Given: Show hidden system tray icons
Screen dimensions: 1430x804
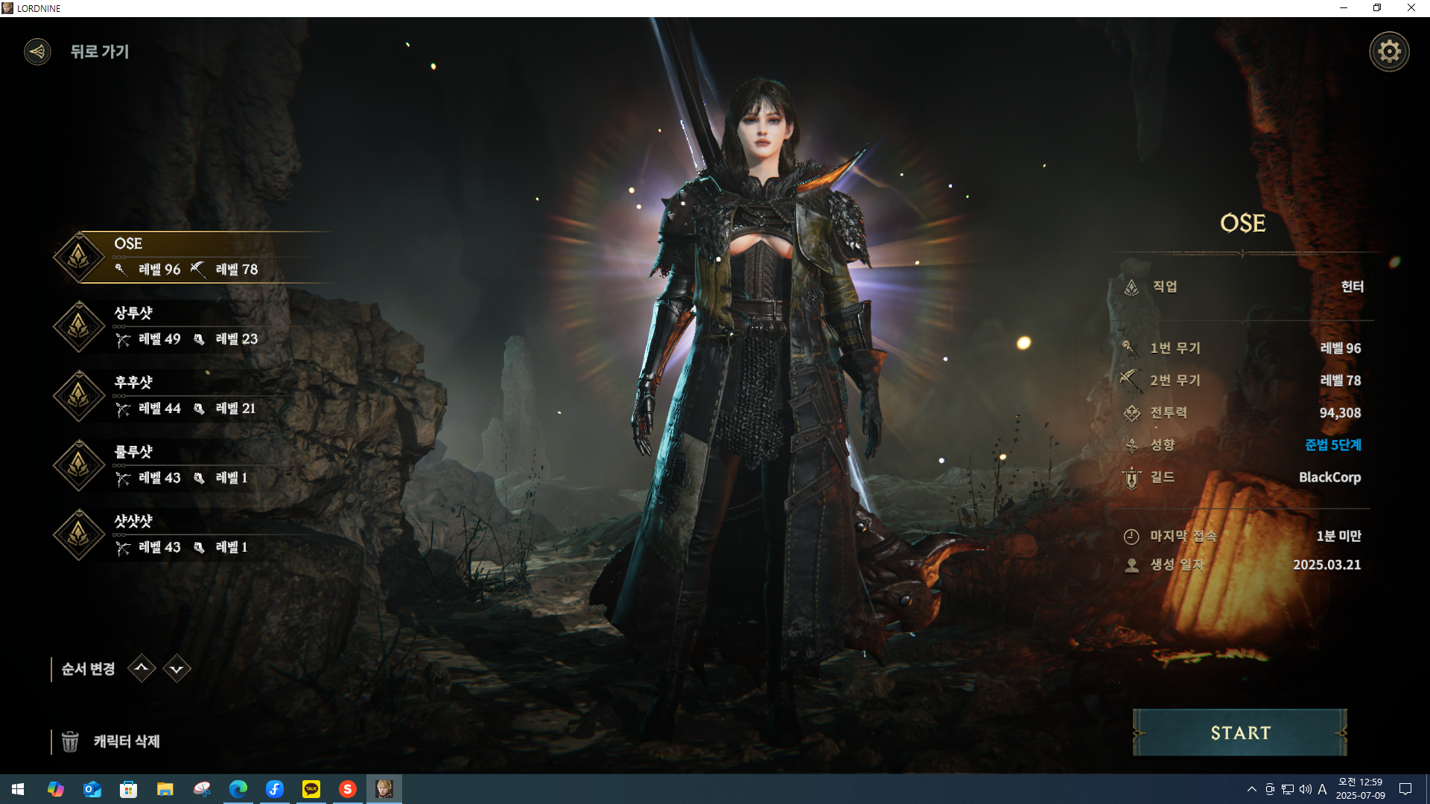Looking at the screenshot, I should 1252,789.
